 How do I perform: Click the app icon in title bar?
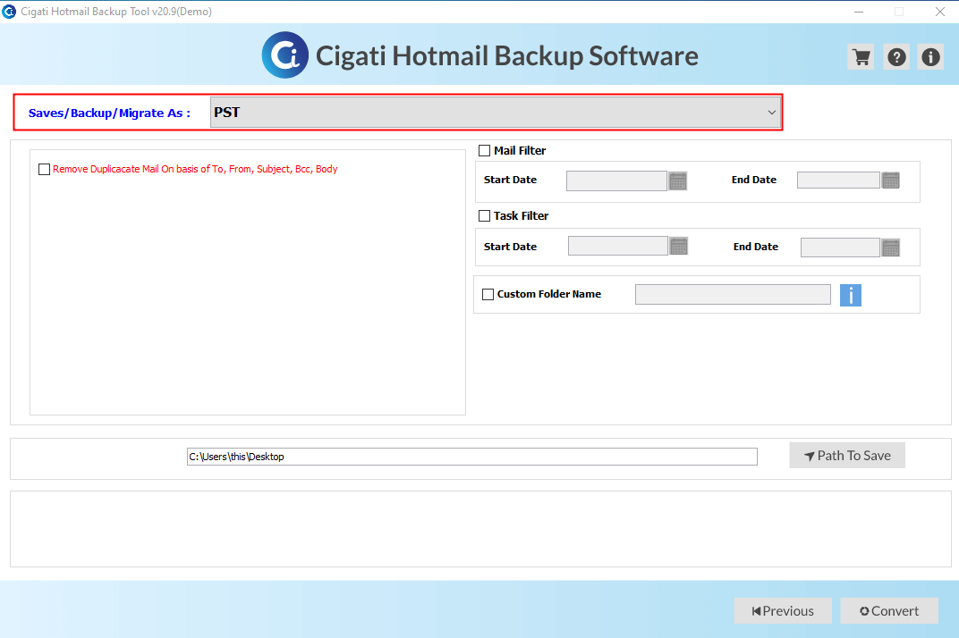[x=9, y=12]
